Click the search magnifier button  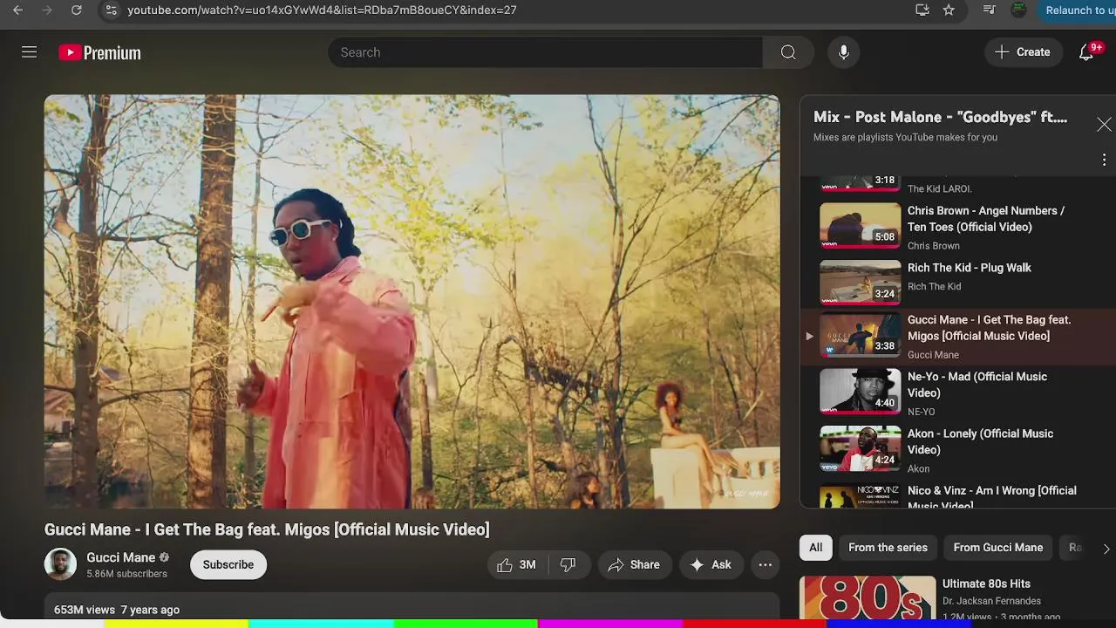click(x=788, y=52)
